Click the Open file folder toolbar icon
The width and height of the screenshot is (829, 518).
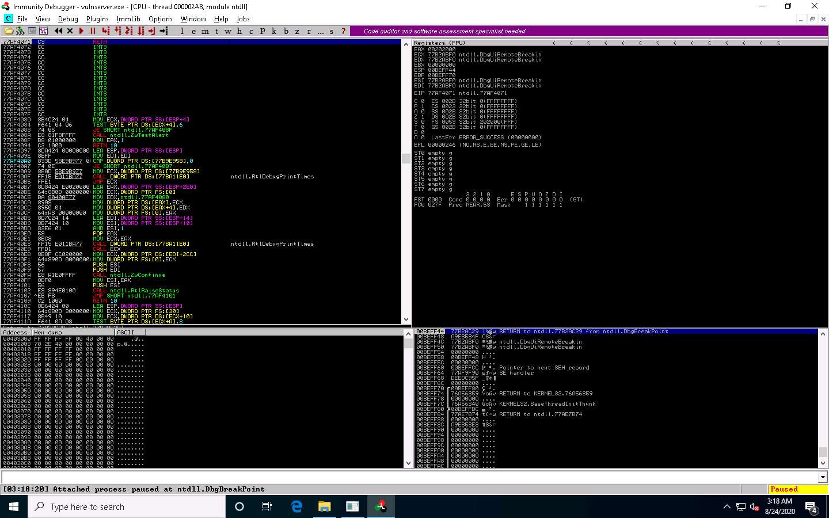(x=9, y=31)
